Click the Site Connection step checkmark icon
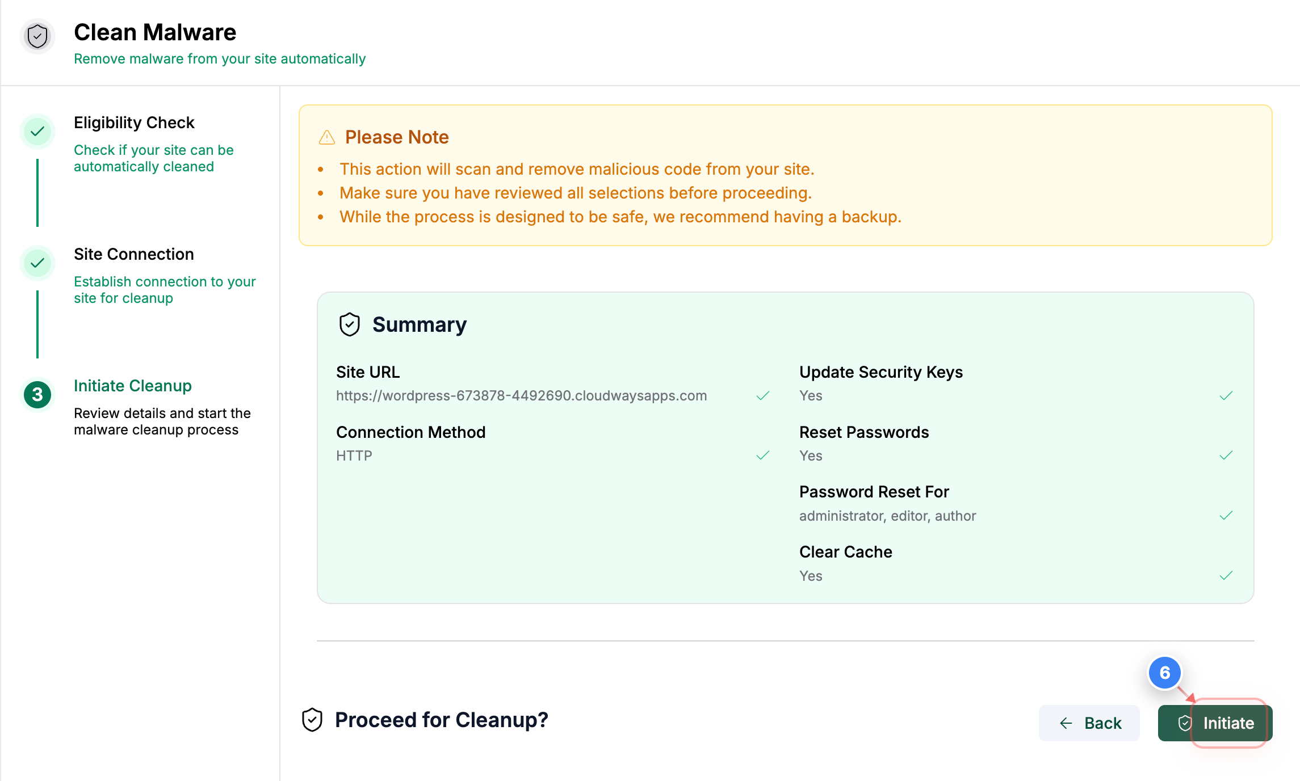The width and height of the screenshot is (1300, 781). click(x=37, y=263)
